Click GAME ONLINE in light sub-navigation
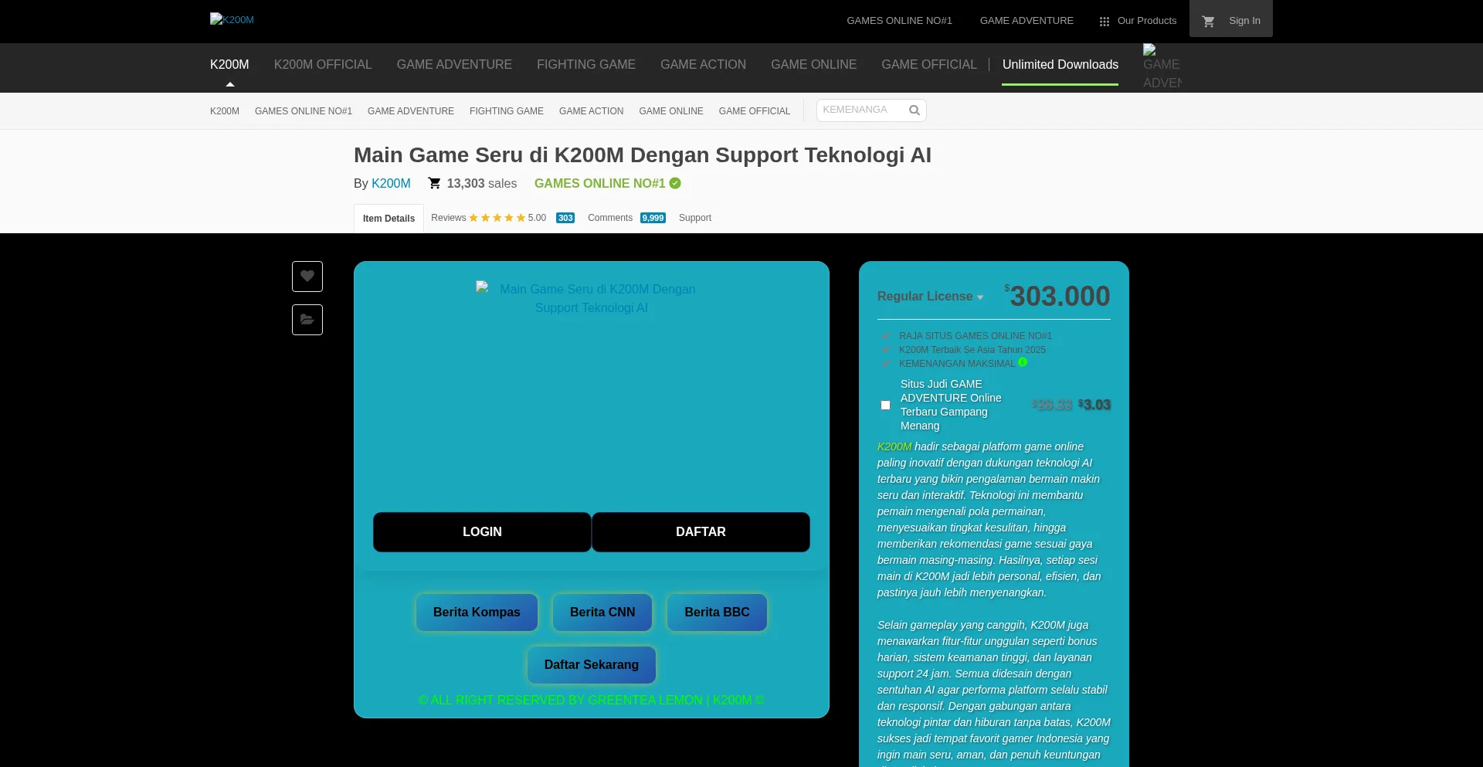The width and height of the screenshot is (1483, 767). (x=671, y=111)
